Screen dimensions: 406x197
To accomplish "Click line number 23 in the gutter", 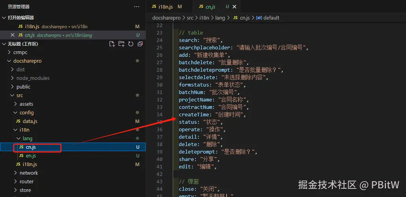I will tap(160, 33).
